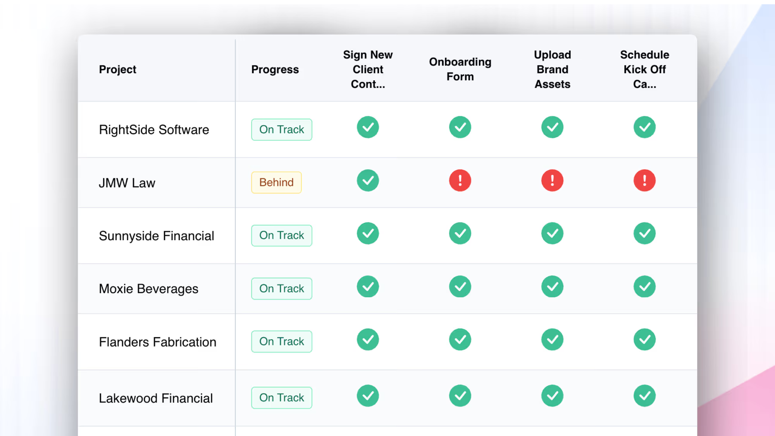This screenshot has height=436, width=775.
Task: Click JMW Law's Sign New Client Contract checkmark
Action: [x=368, y=181]
